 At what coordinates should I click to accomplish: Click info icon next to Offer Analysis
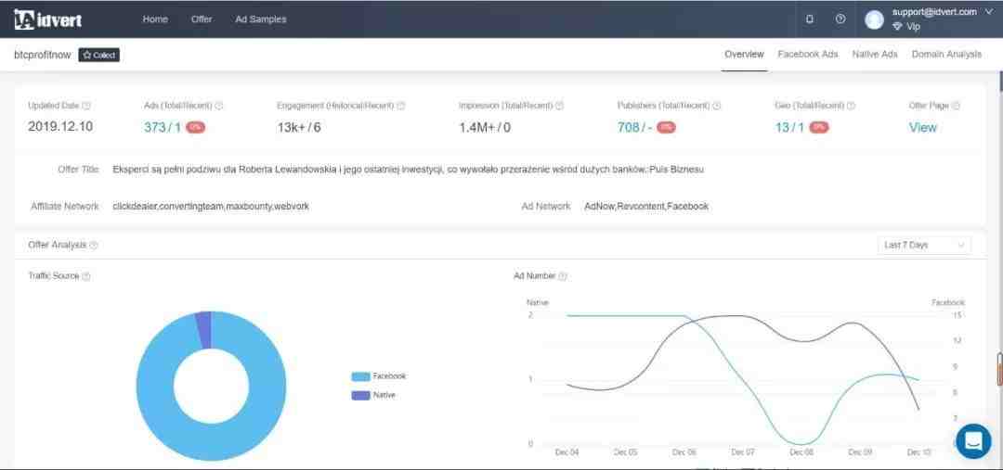click(x=94, y=246)
